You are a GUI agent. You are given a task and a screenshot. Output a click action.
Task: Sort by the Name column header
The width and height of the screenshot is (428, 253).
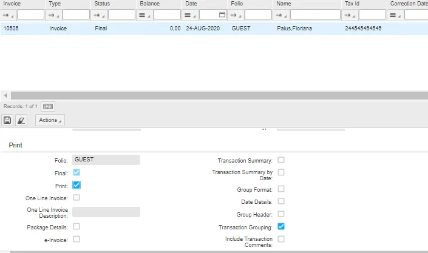click(284, 4)
